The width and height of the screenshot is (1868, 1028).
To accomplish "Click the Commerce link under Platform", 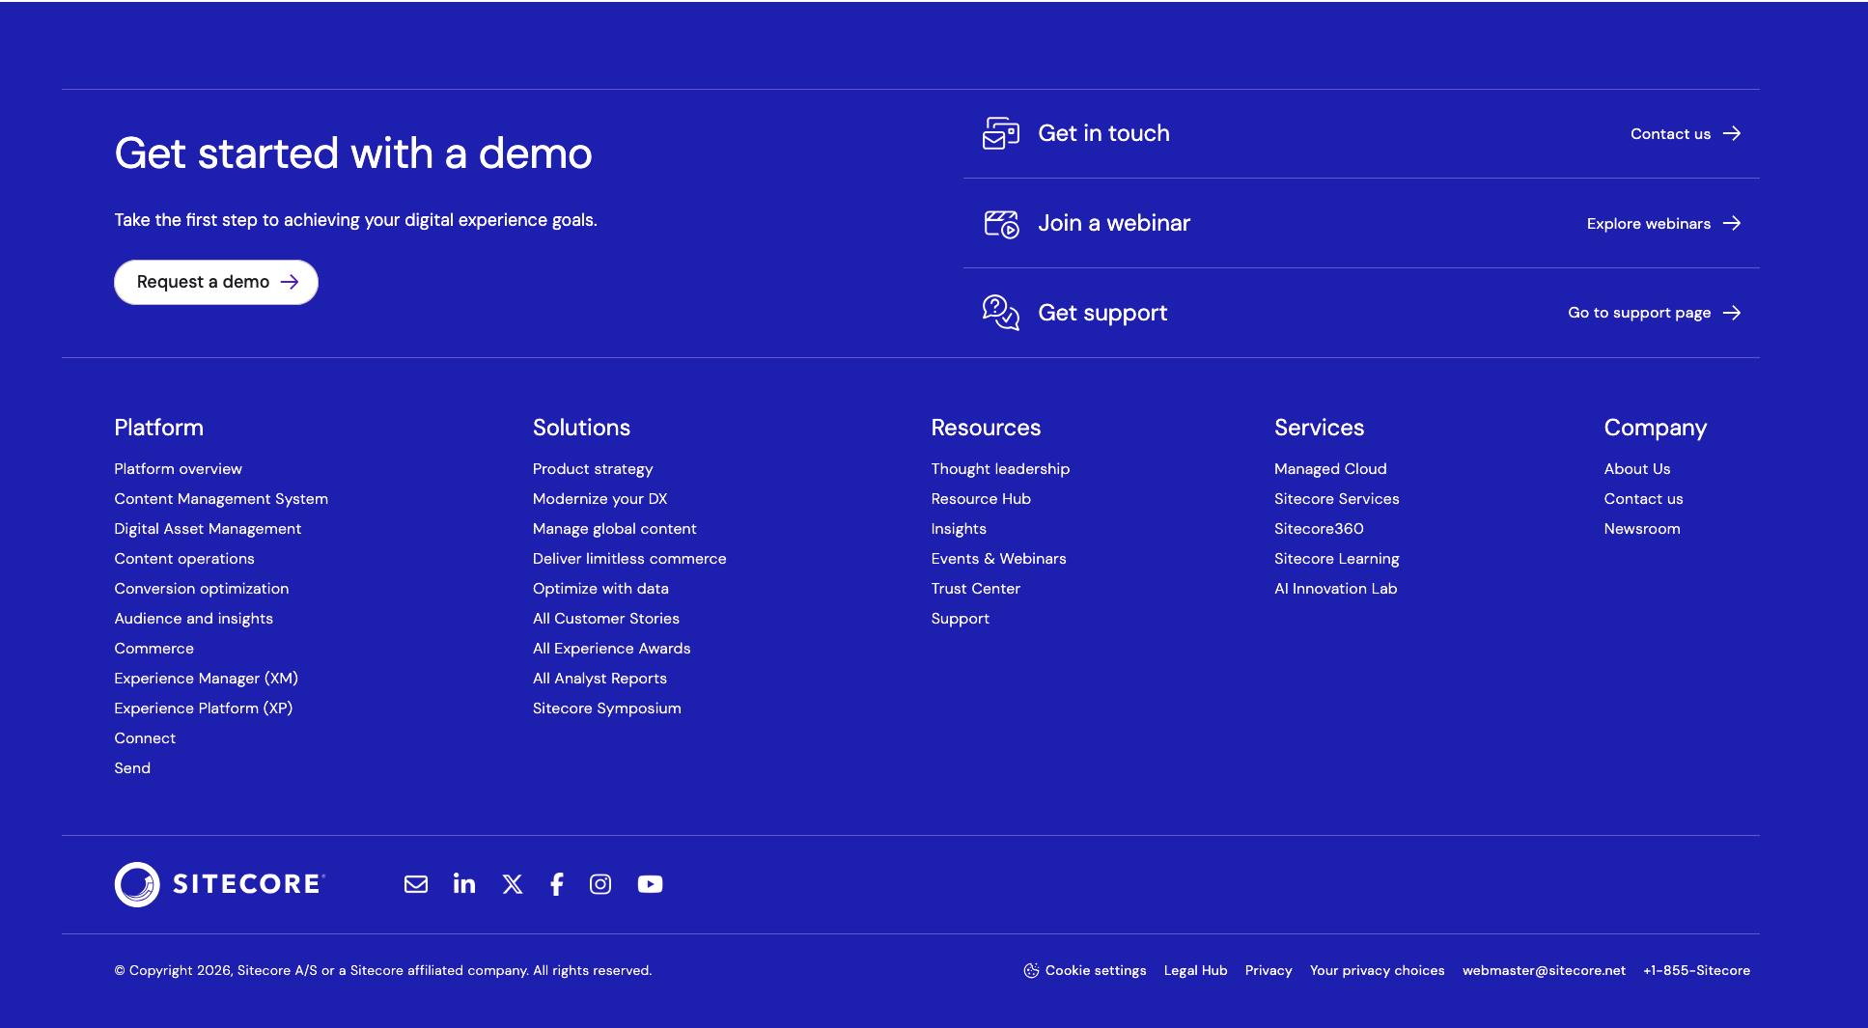I will (x=154, y=649).
